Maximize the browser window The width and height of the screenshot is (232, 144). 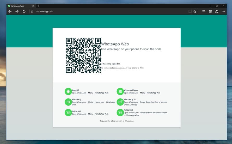pyautogui.click(x=217, y=6)
